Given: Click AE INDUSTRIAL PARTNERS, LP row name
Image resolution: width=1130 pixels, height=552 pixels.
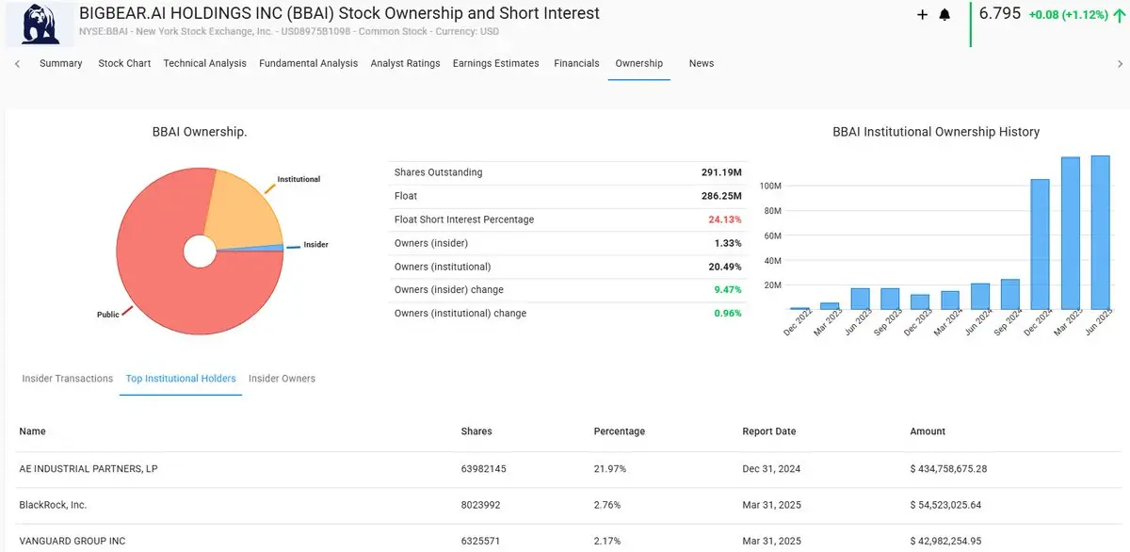Looking at the screenshot, I should pos(88,469).
